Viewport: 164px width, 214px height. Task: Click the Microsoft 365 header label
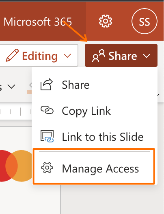click(38, 22)
